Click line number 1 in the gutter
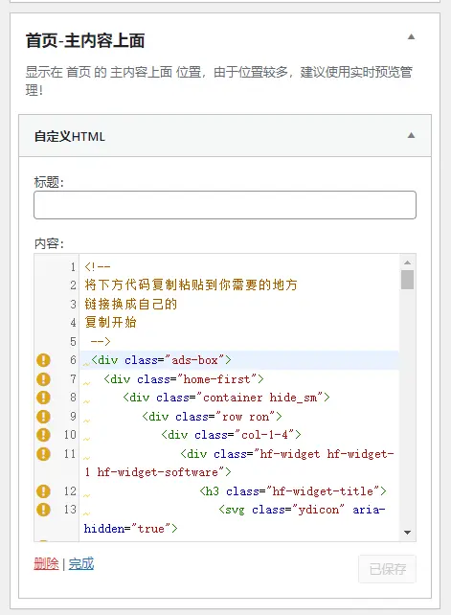Viewport: 451px width, 615px height. tap(73, 267)
